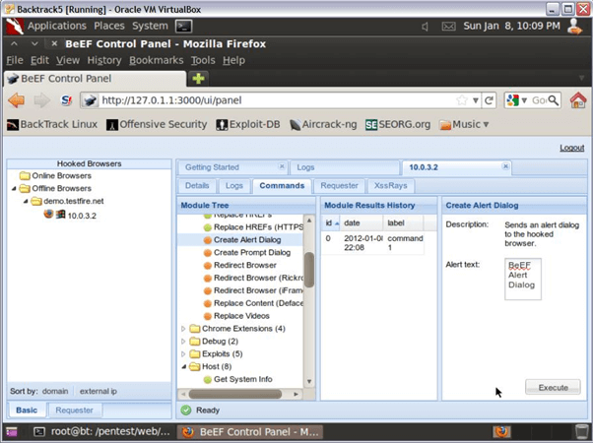
Task: Switch to the Requester tab
Action: point(339,185)
